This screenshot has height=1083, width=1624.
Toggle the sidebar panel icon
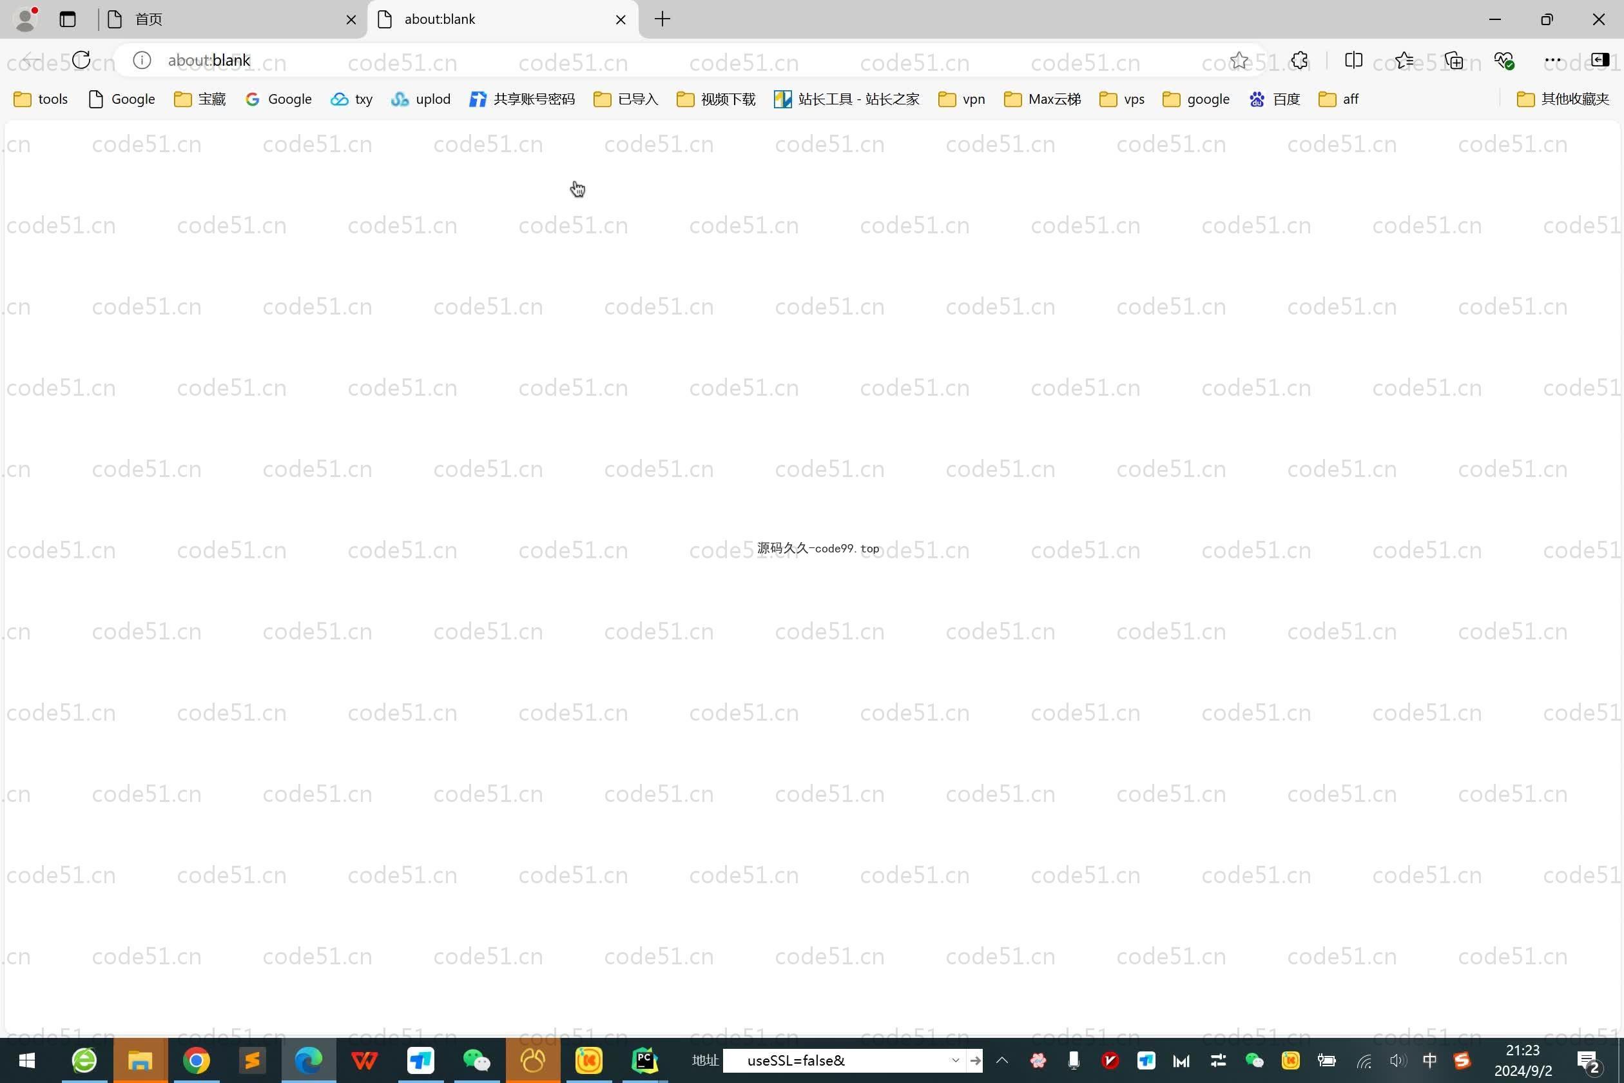pos(1599,60)
